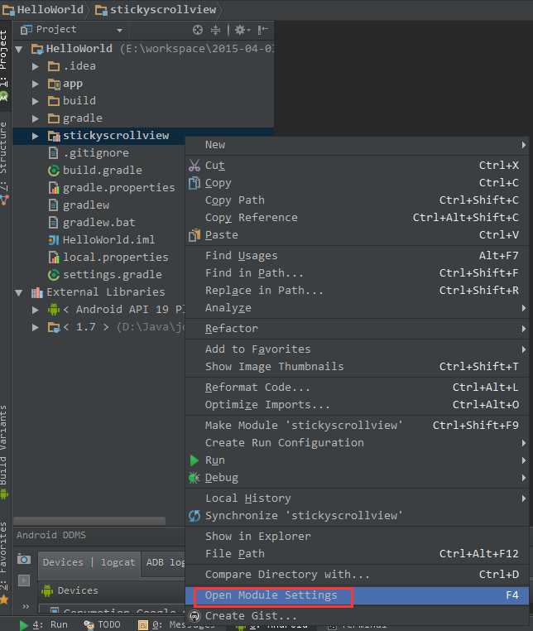The height and width of the screenshot is (631, 533).
Task: Expand the Android API 19 Platform library
Action: point(36,310)
